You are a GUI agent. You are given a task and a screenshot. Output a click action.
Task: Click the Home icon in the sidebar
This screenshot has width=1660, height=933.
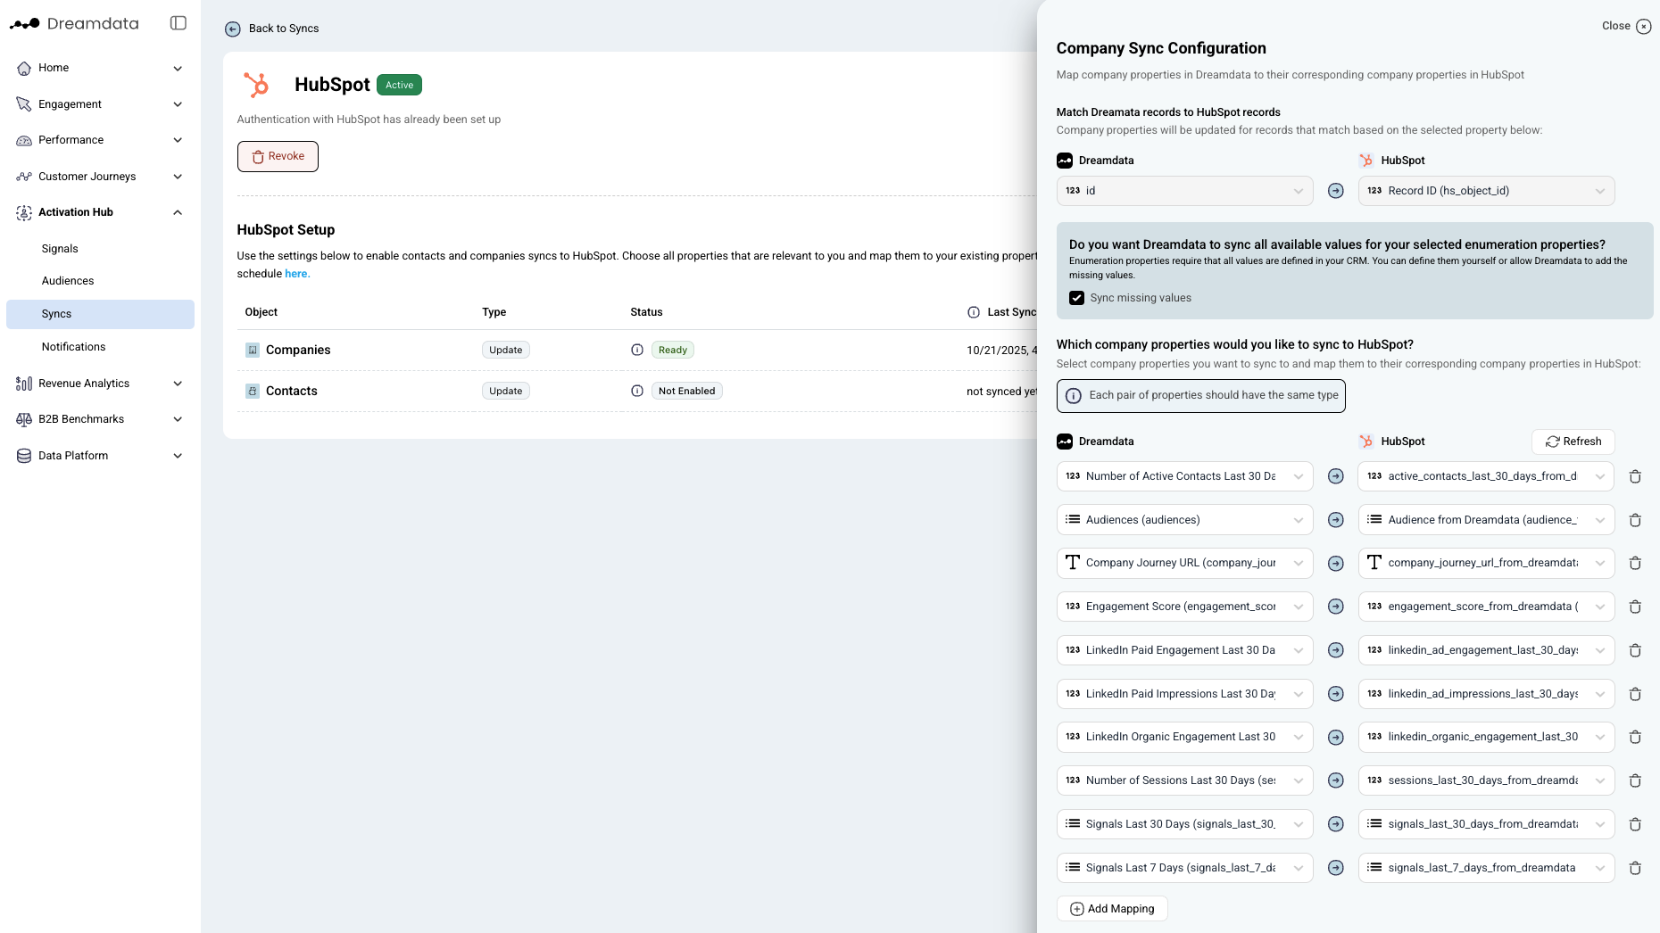[x=22, y=68]
